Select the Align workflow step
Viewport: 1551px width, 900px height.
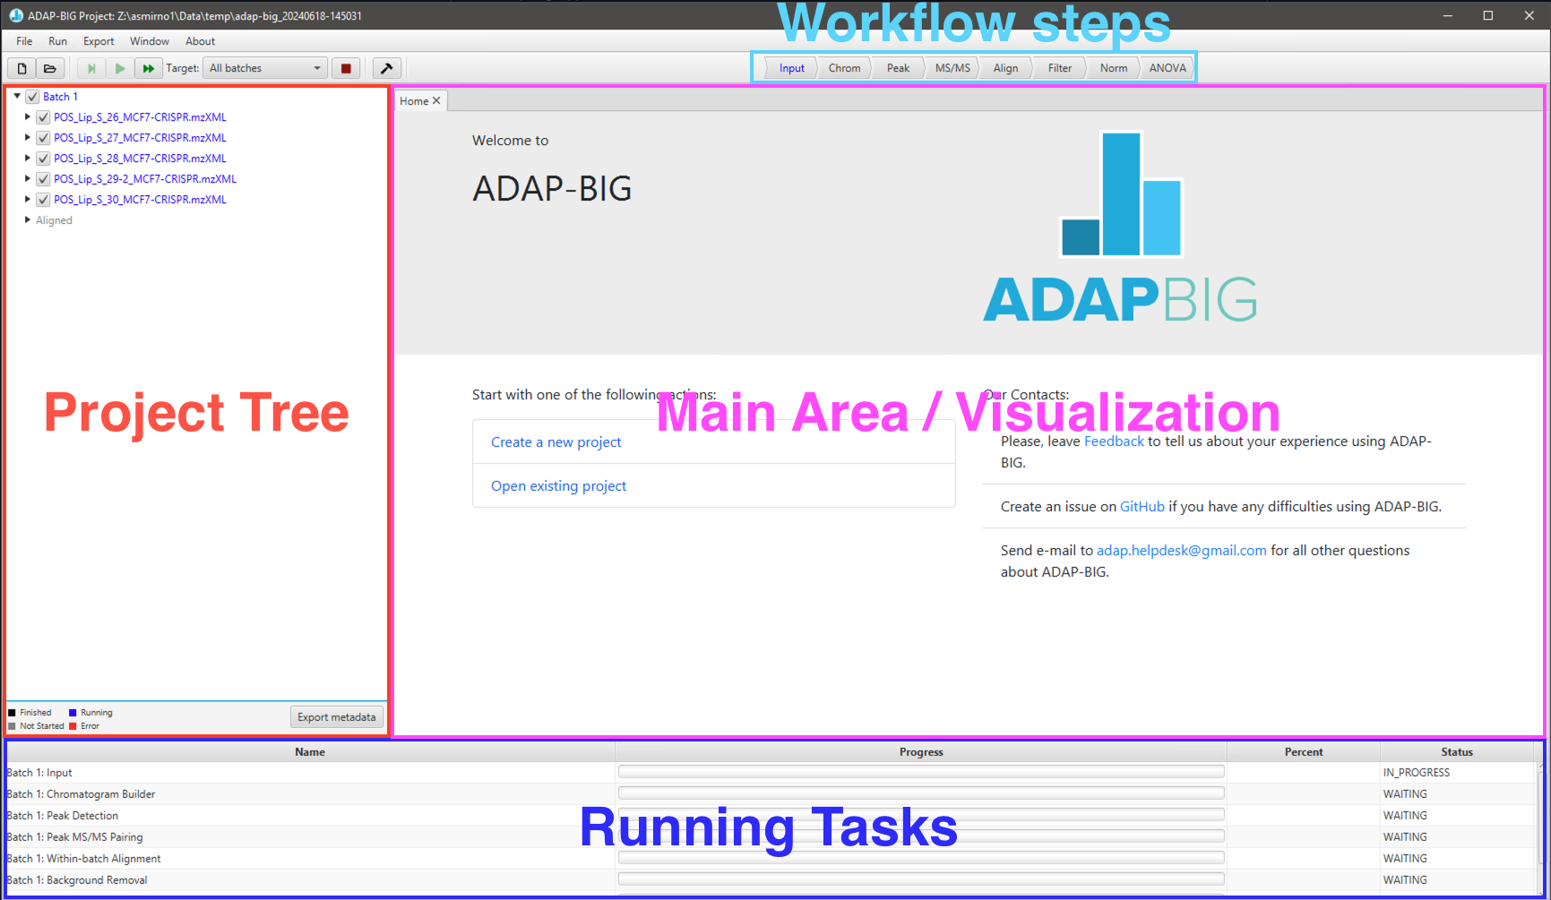(x=1005, y=68)
